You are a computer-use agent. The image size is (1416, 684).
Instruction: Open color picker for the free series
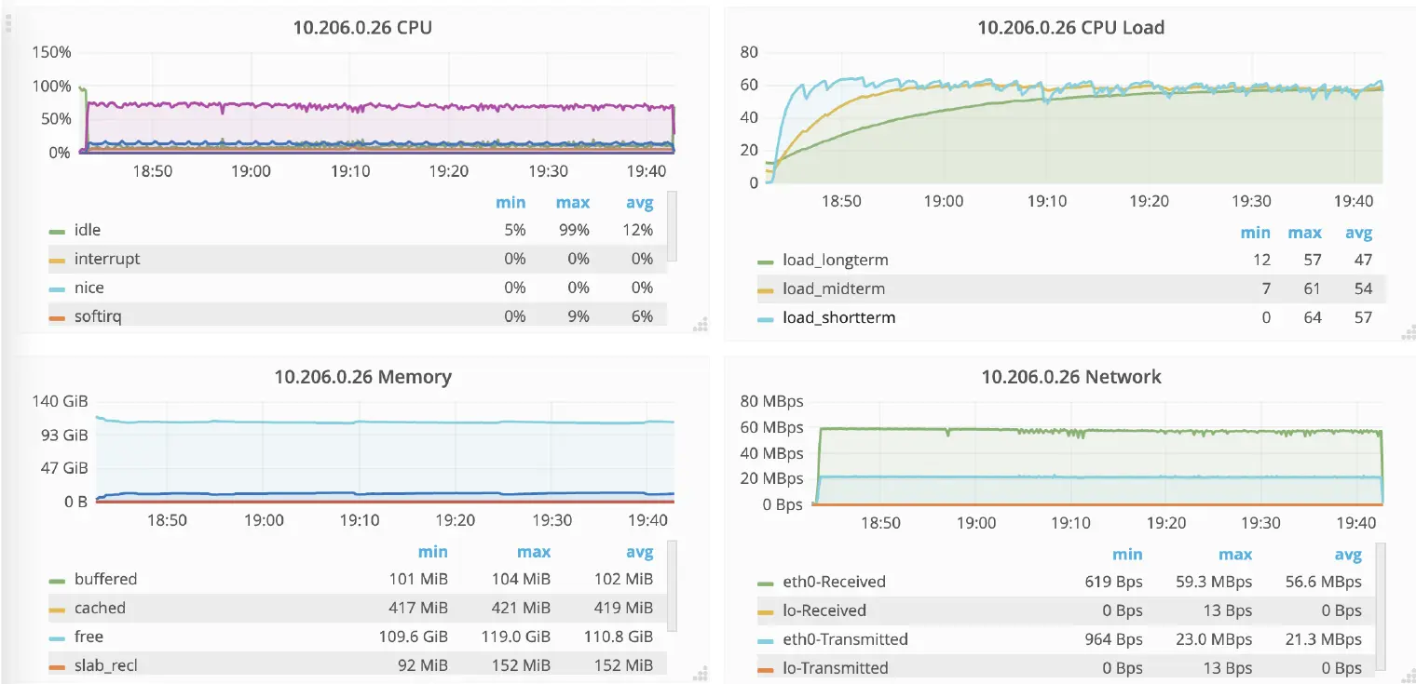pos(57,638)
